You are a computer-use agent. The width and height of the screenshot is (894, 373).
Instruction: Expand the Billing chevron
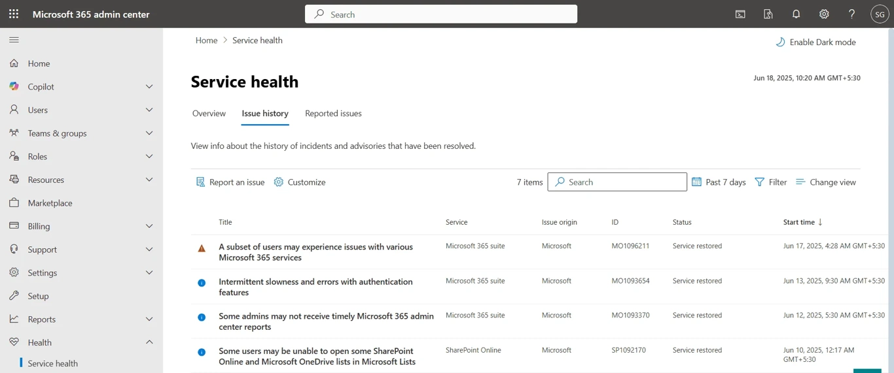point(149,226)
